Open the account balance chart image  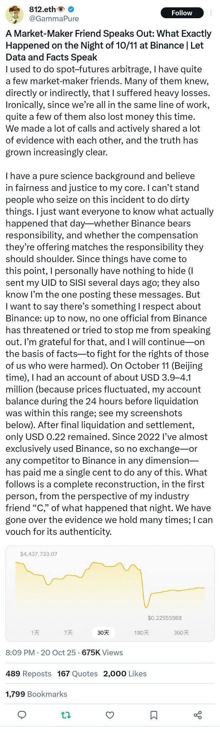click(110, 587)
